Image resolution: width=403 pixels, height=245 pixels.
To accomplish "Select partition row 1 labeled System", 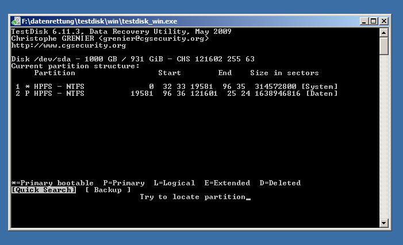I will [x=176, y=87].
